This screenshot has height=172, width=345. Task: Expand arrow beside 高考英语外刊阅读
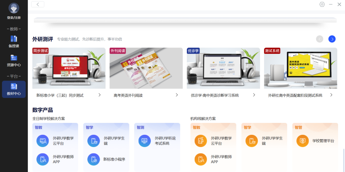click(177, 95)
